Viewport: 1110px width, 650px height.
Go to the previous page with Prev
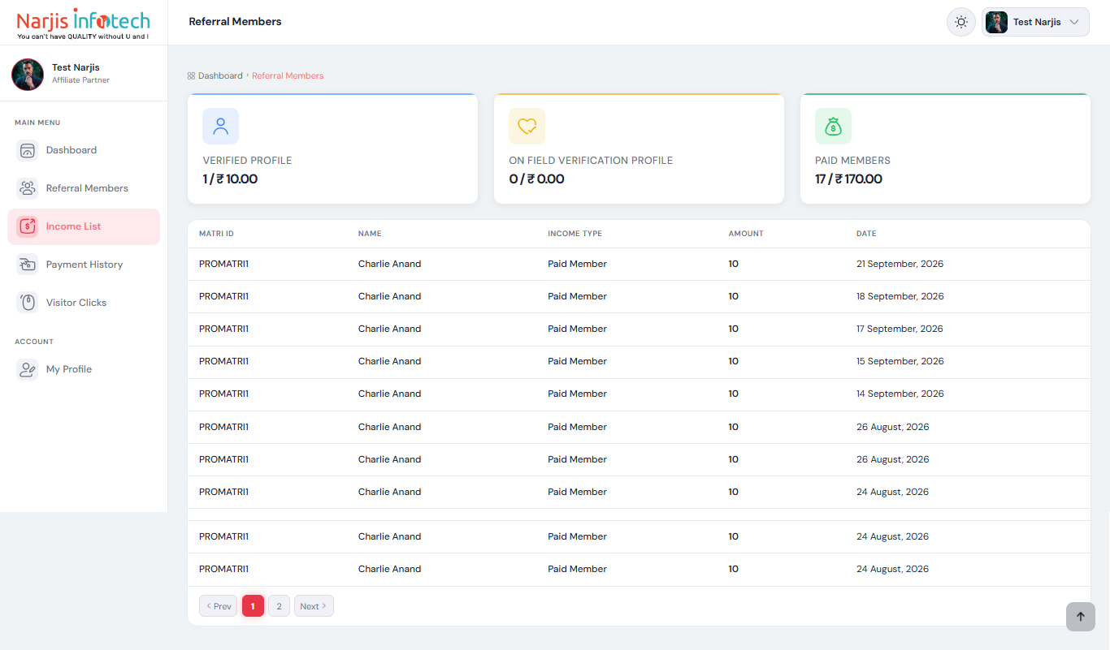[x=219, y=606]
